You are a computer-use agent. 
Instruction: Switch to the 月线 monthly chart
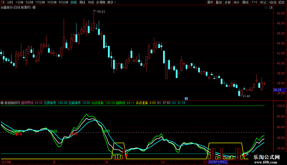(91, 2)
